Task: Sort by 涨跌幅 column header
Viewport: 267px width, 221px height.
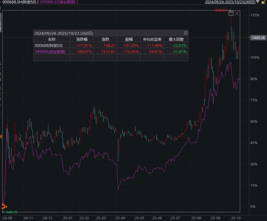Action: pos(82,39)
